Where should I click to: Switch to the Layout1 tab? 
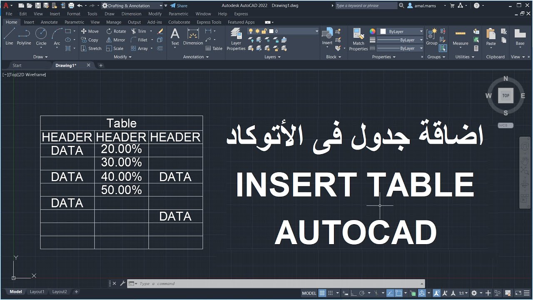pyautogui.click(x=37, y=292)
